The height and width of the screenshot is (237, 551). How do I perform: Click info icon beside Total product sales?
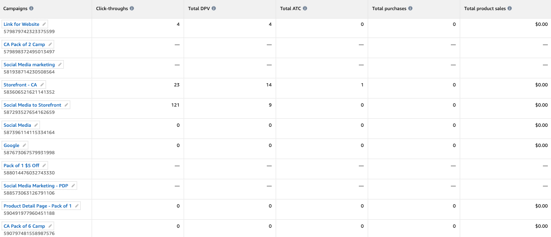click(510, 8)
